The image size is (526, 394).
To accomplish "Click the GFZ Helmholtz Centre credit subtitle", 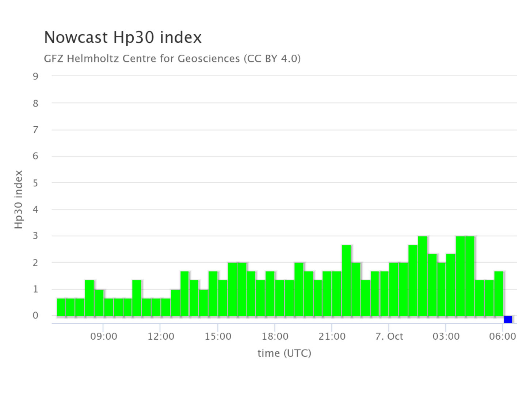I will (172, 58).
